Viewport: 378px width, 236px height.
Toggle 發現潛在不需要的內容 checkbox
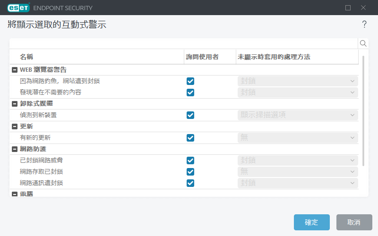click(190, 93)
